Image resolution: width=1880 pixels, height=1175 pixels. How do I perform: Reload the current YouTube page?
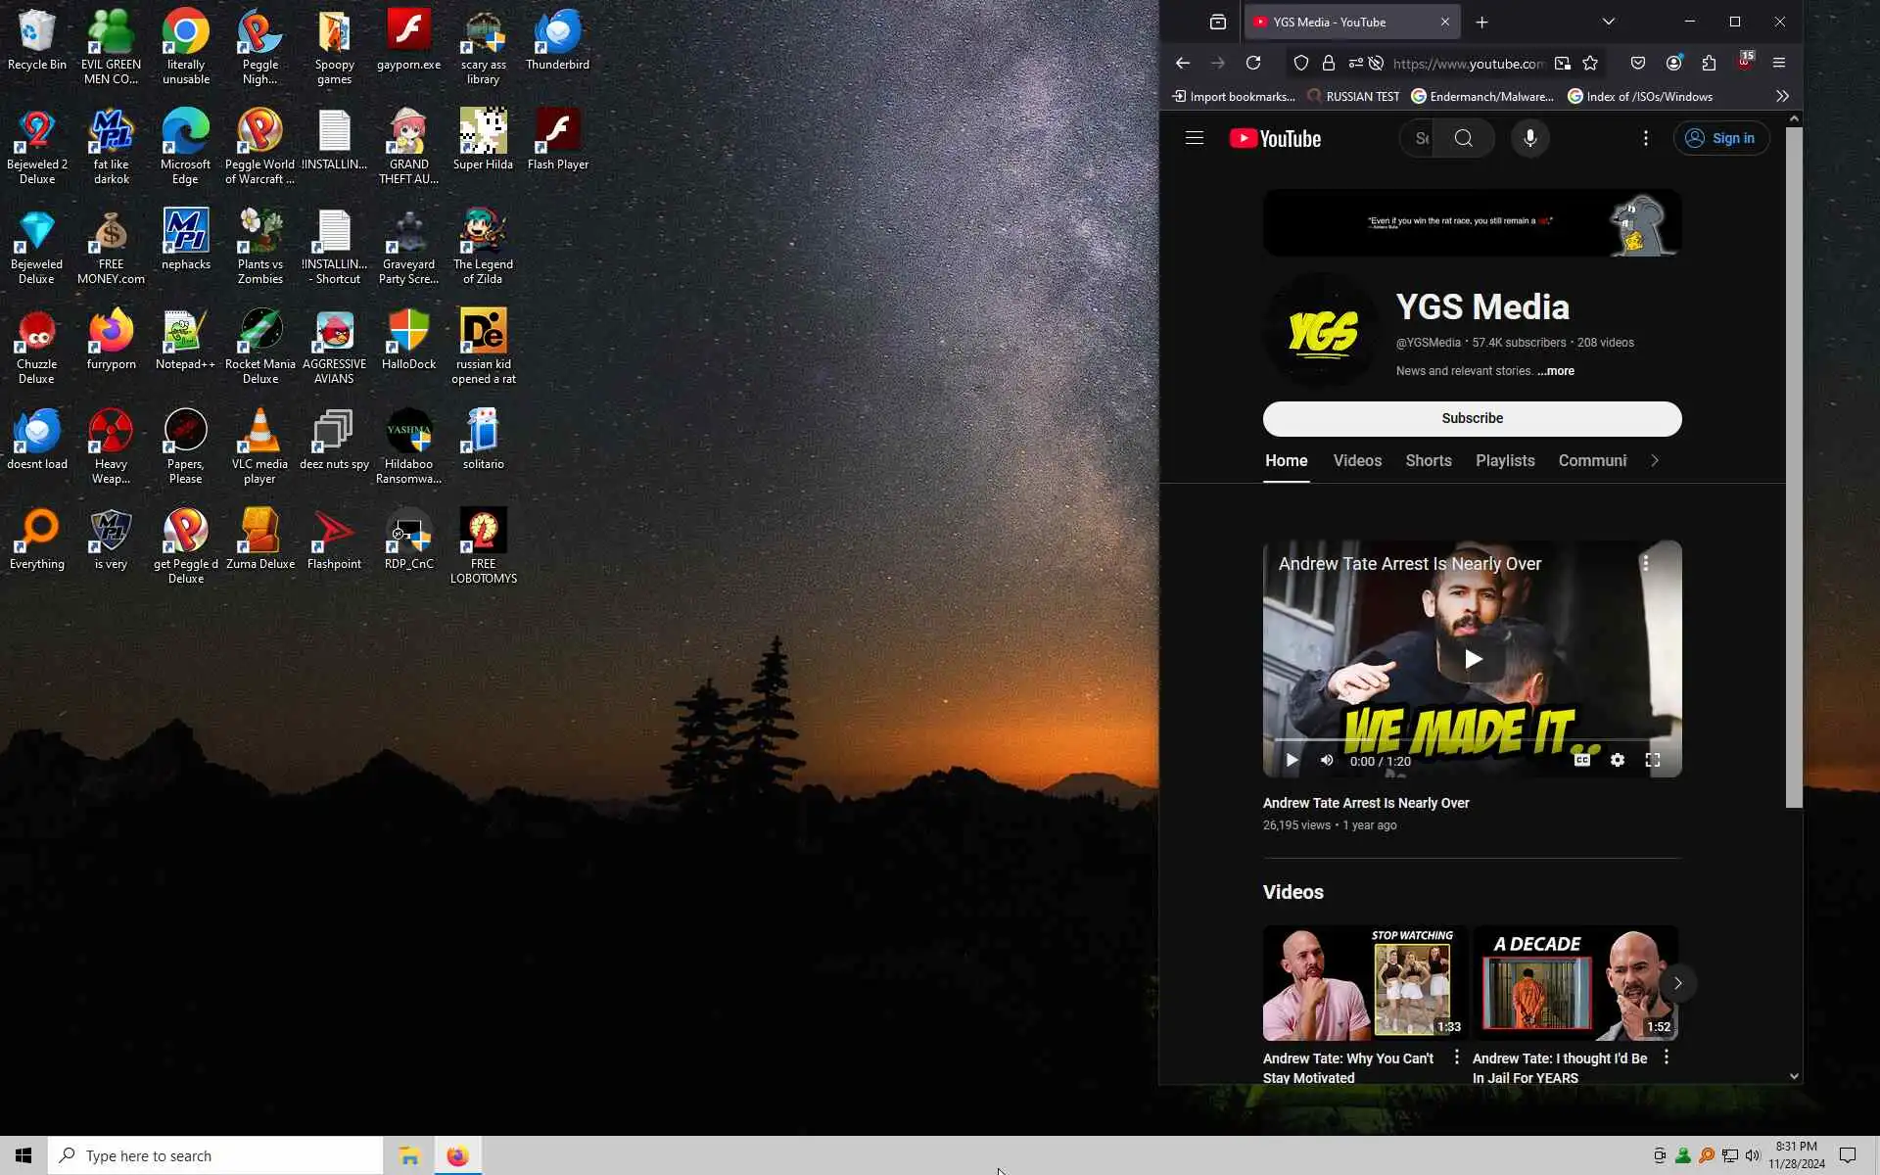pos(1253,63)
